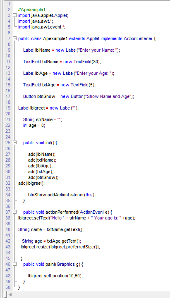Viewport: 170px width, 298px height.
Task: Click the horizontal scrollbar left arrow
Action: (x=10, y=295)
